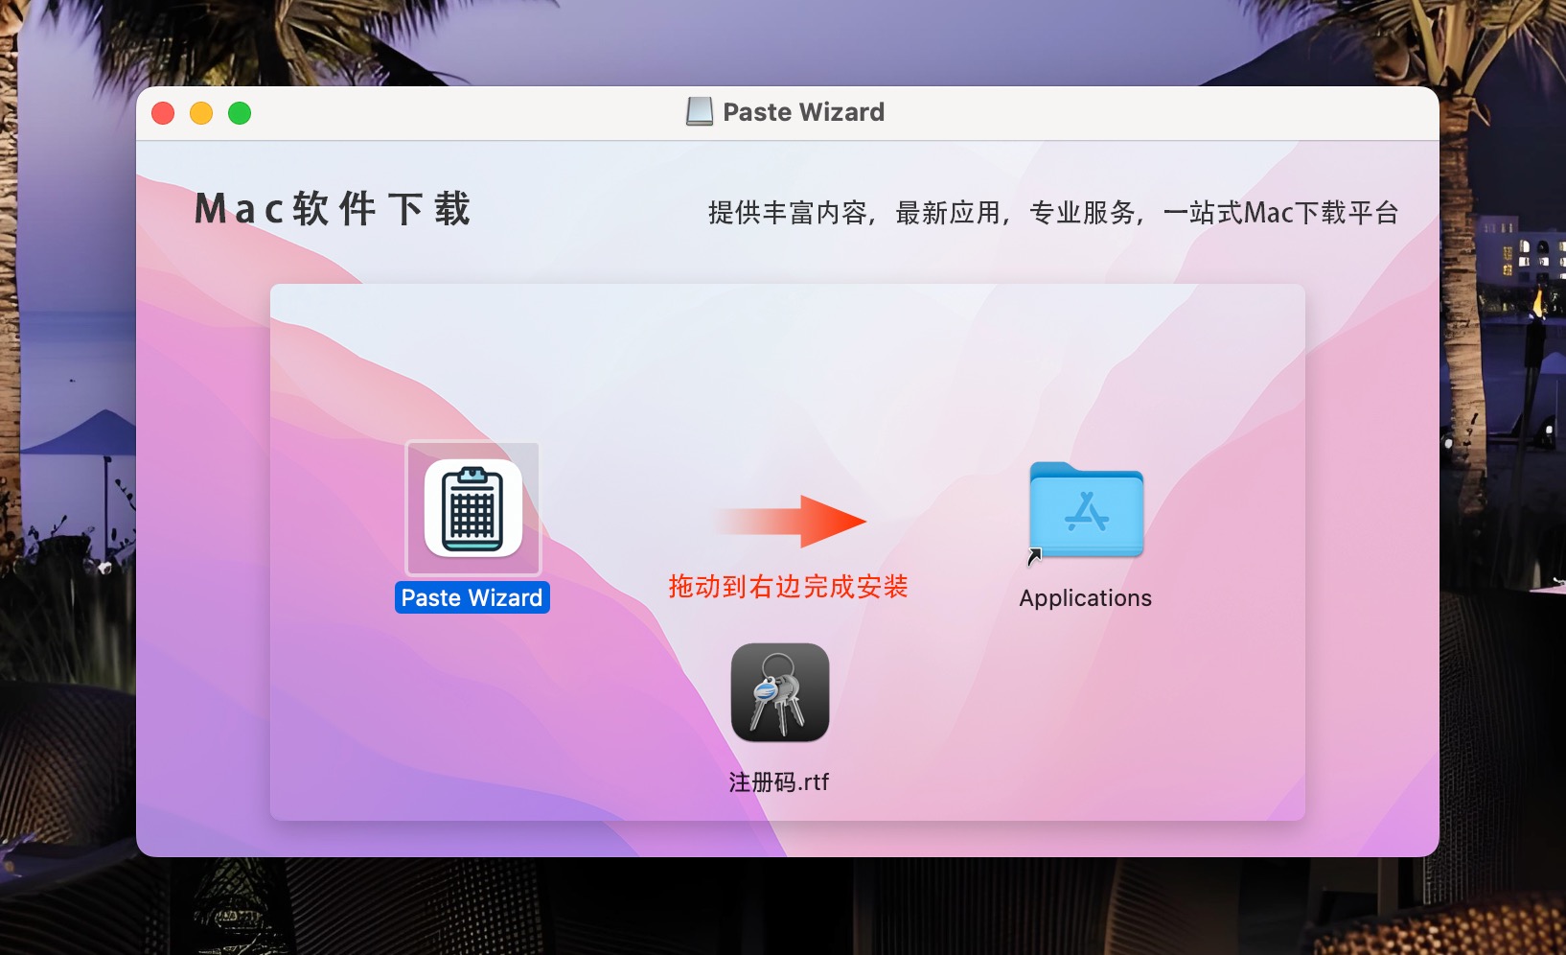Close the Paste Wizard window
Viewport: 1566px width, 955px height.
163,113
